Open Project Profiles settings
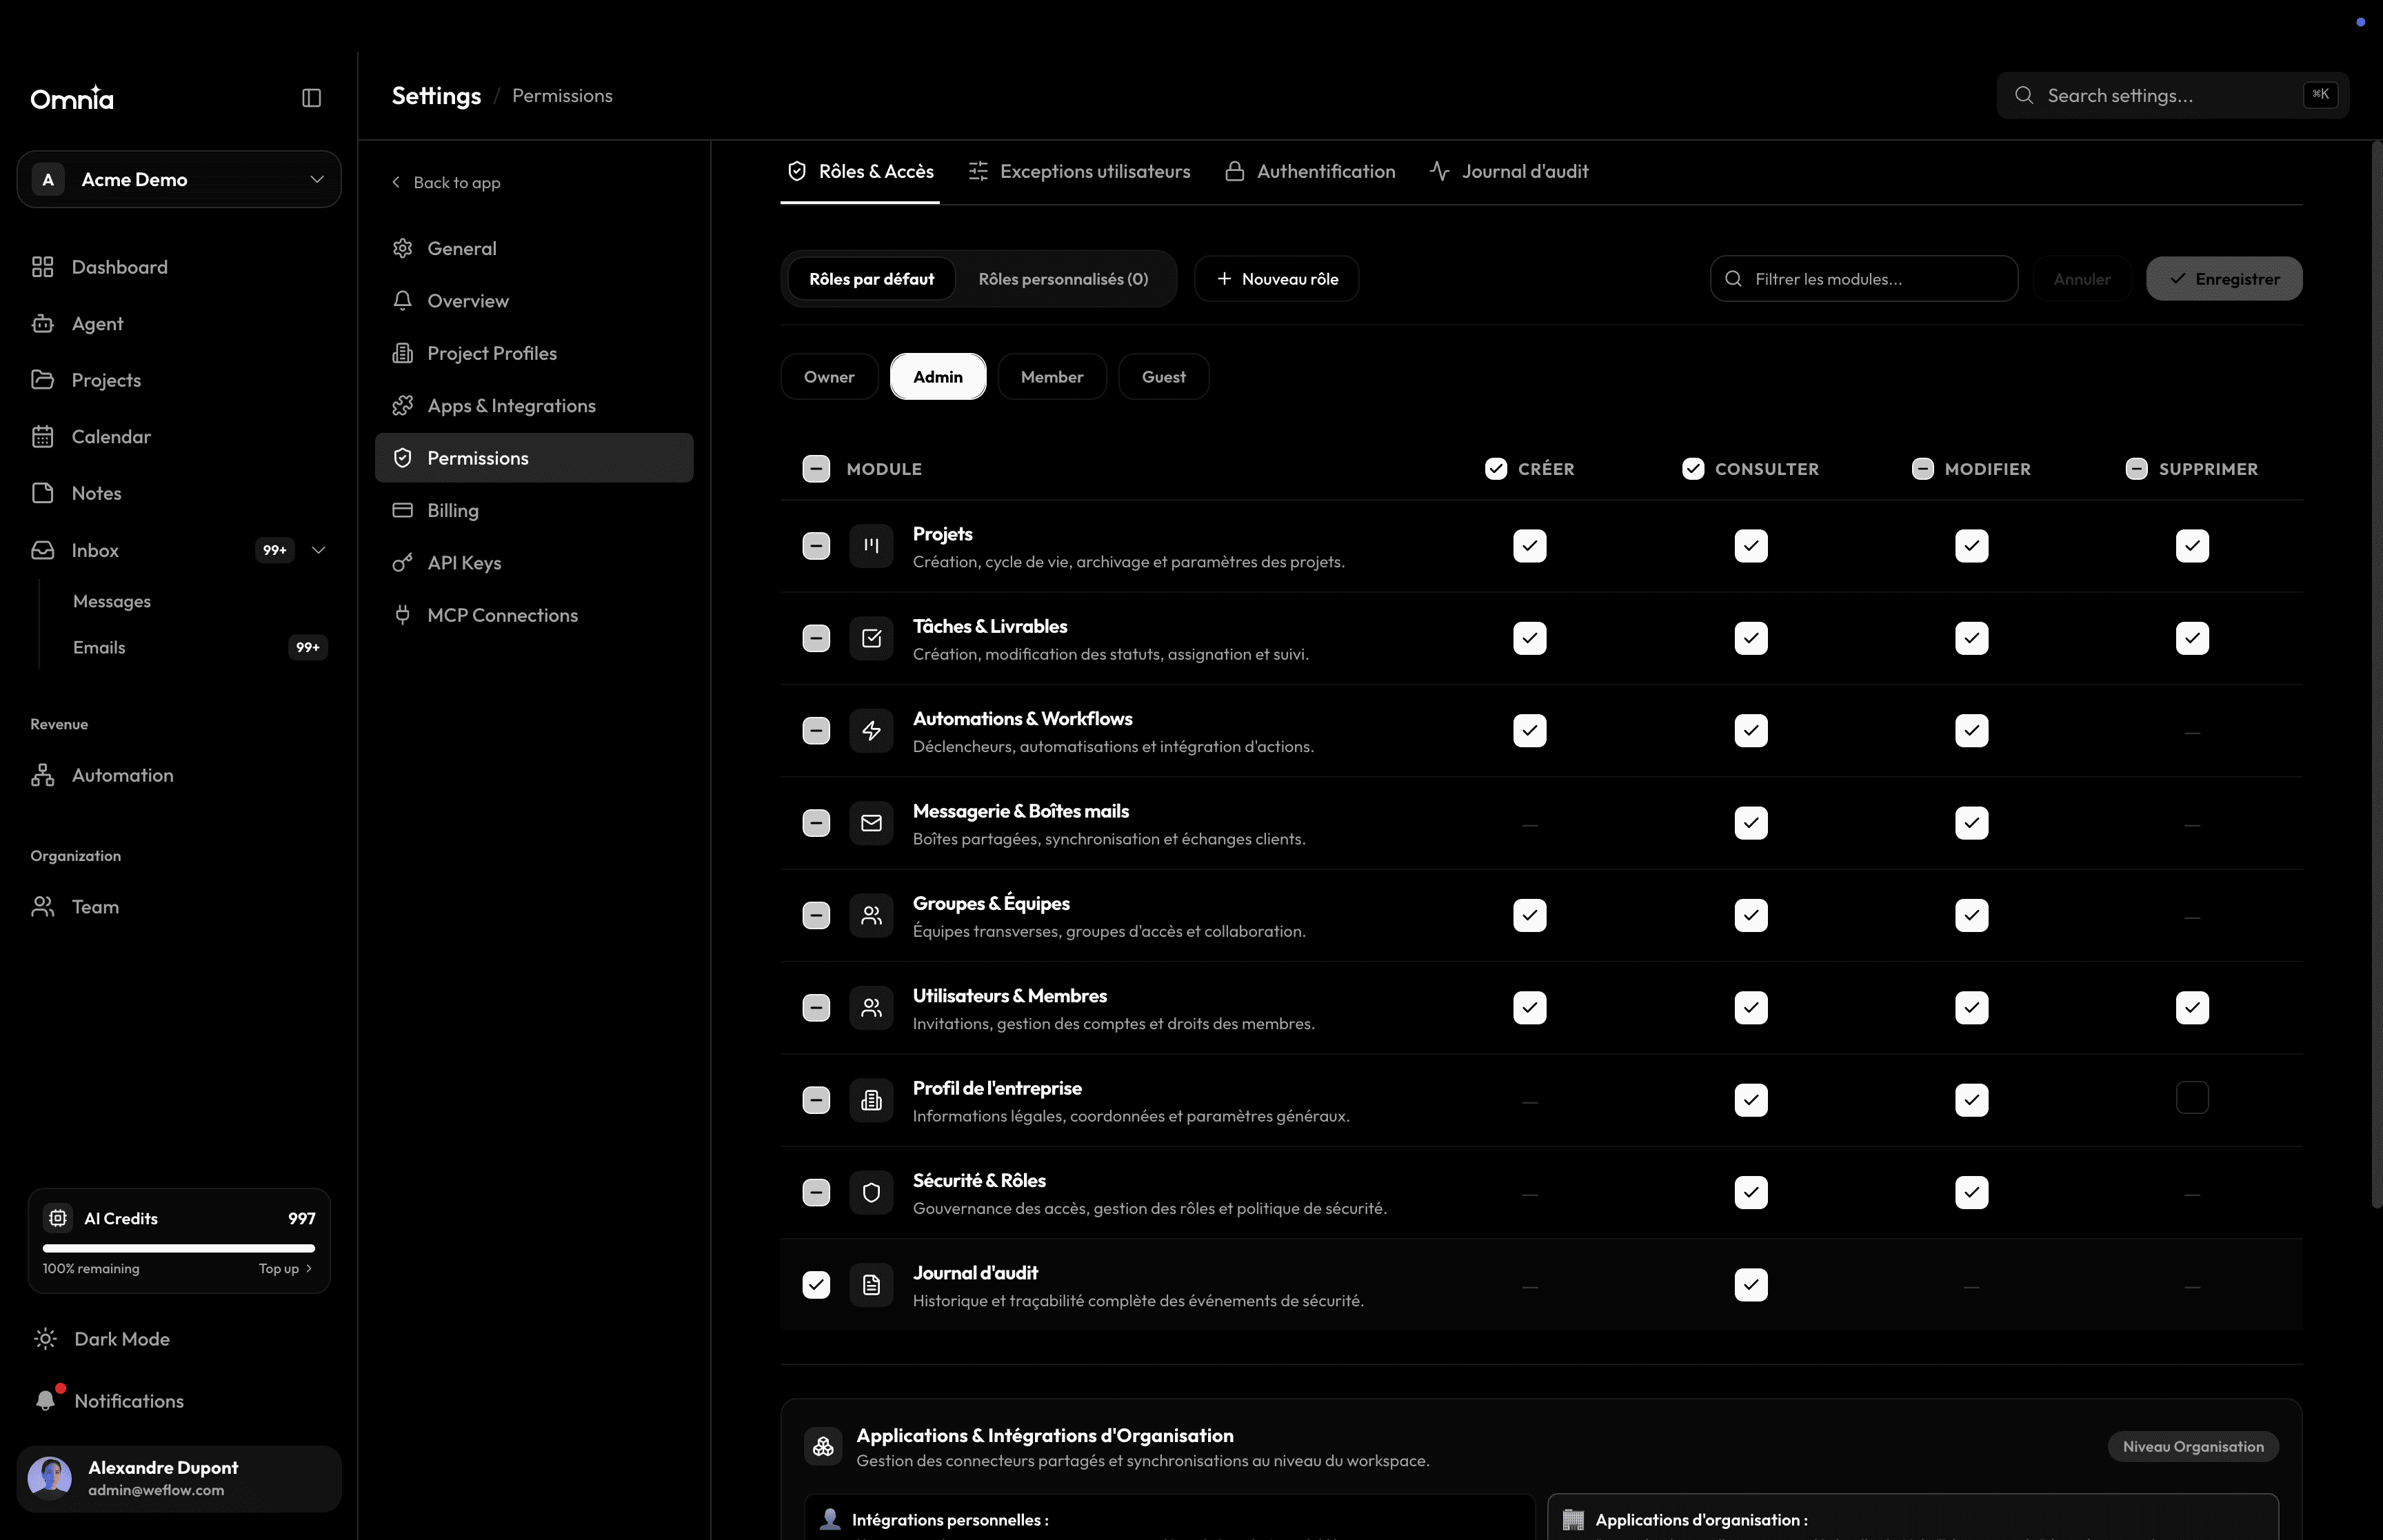 (x=534, y=353)
